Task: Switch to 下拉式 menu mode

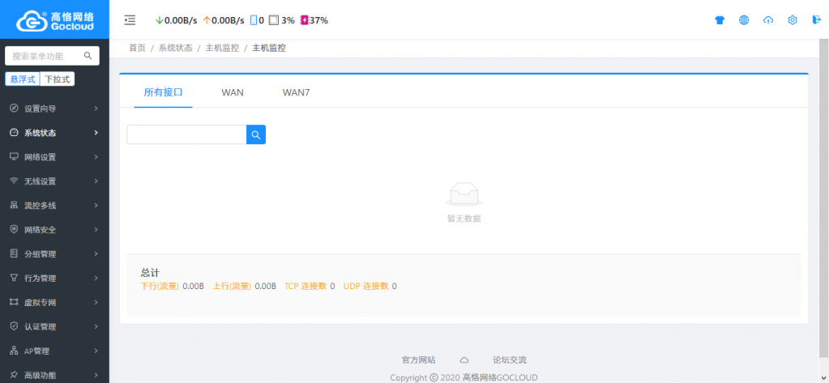Action: 58,79
